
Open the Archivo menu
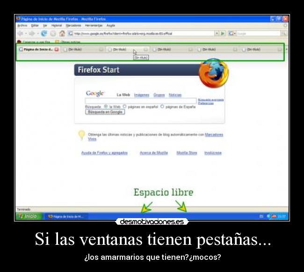click(22, 25)
